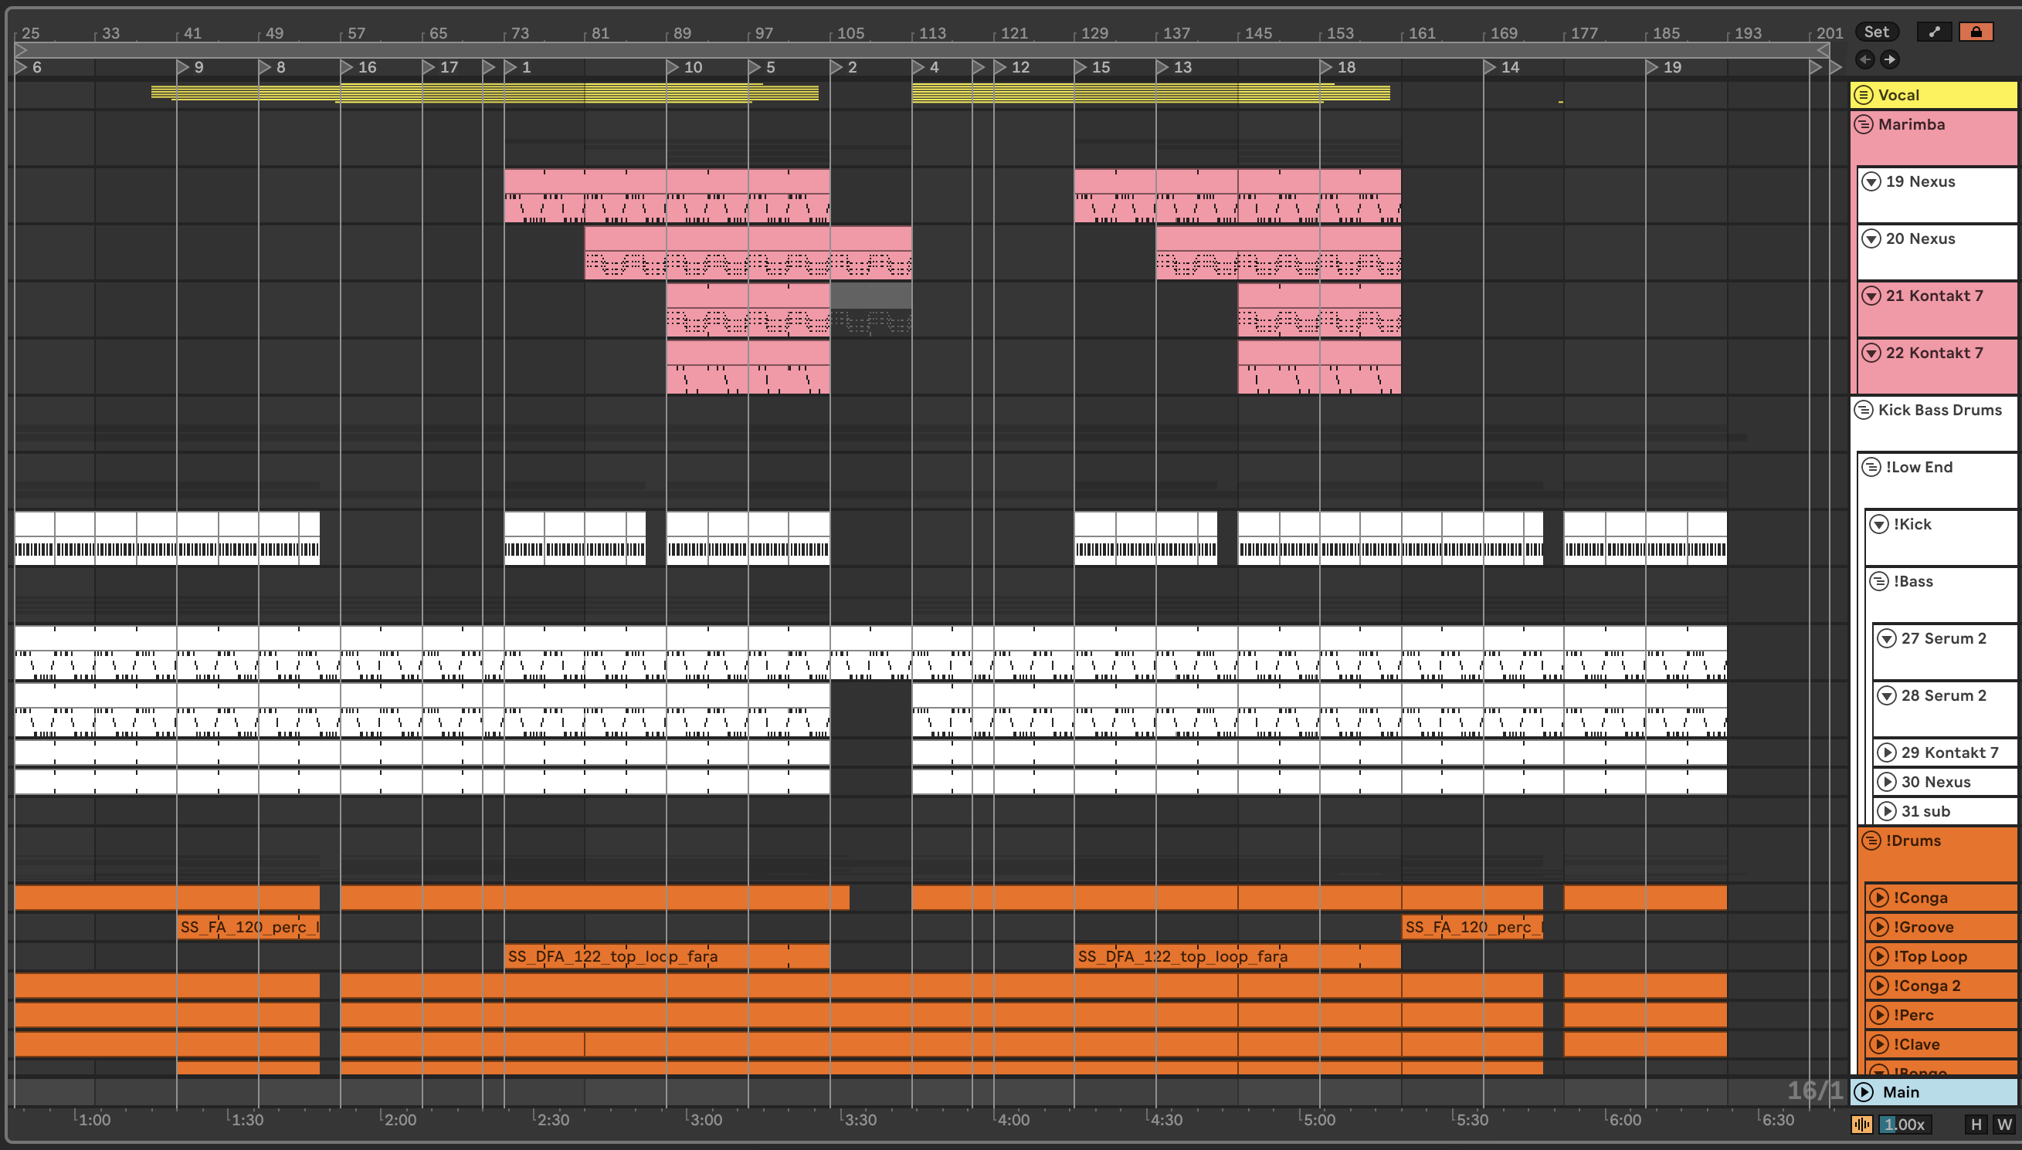Jump to next locator arrow
2022x1150 pixels.
click(1889, 59)
